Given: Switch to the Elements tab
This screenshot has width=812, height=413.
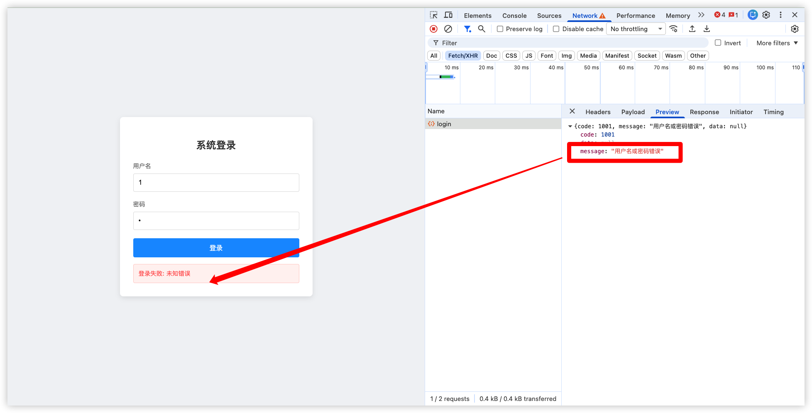Looking at the screenshot, I should [477, 16].
